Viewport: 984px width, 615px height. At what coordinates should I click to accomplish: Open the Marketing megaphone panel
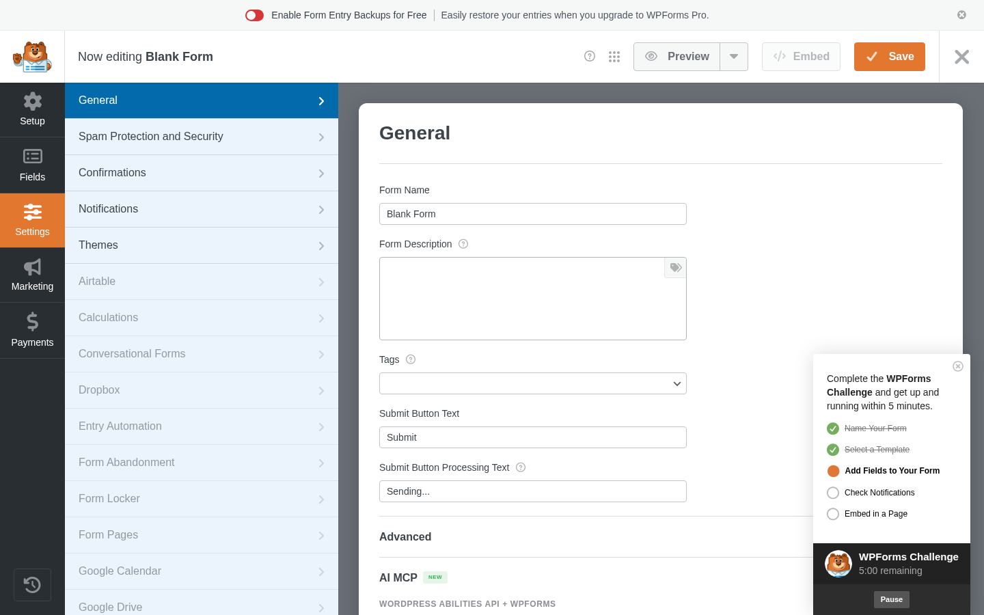(32, 275)
